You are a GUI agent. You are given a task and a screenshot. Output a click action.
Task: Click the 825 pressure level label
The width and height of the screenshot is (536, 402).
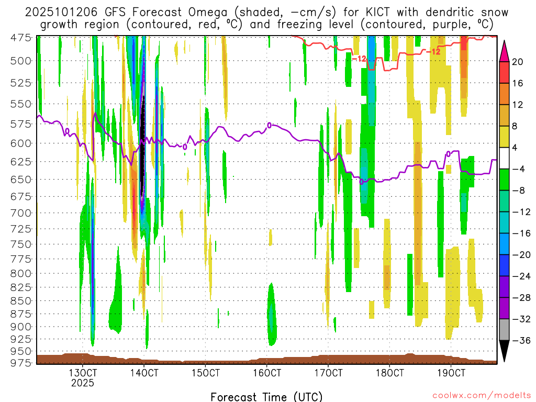coord(21,287)
